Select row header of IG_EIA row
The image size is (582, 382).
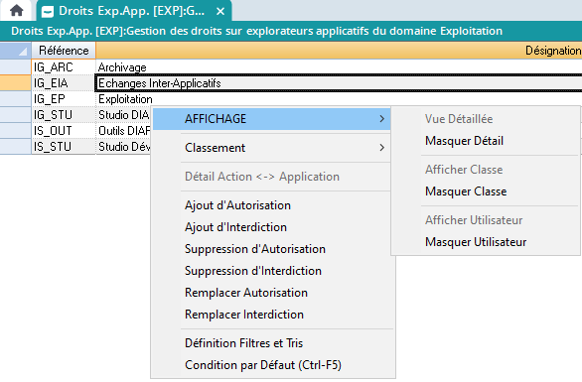click(16, 83)
